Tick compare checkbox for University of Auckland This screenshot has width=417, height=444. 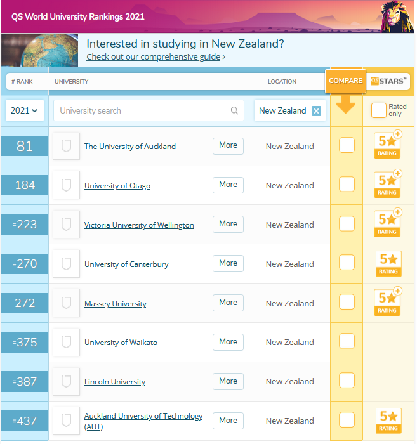coord(347,145)
